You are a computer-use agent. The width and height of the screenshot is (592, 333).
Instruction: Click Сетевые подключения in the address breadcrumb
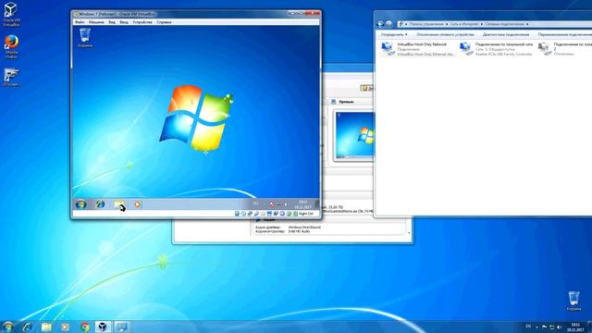504,24
